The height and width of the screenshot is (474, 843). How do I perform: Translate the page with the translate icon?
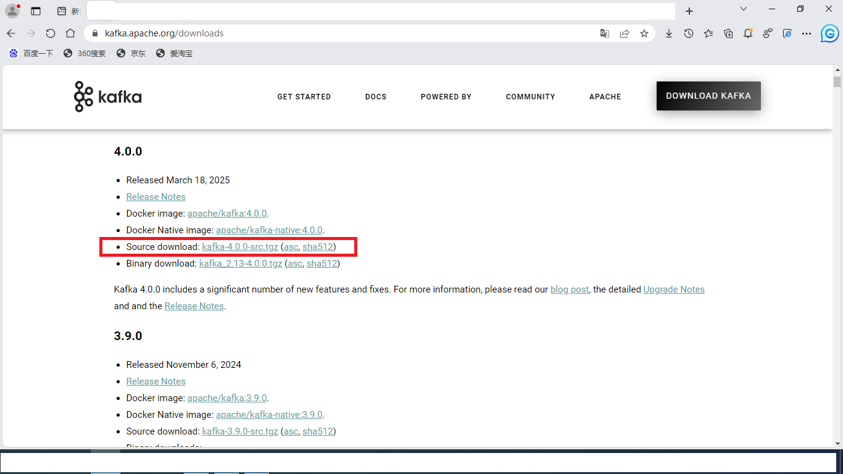(x=605, y=33)
